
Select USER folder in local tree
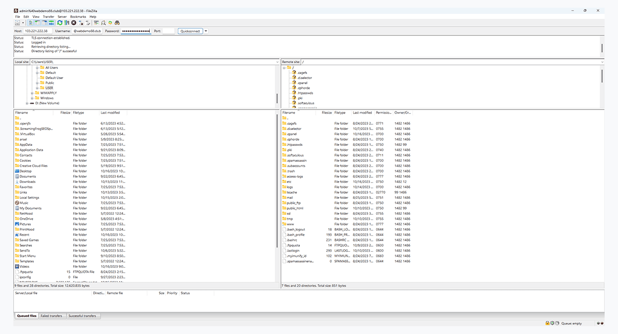[49, 88]
